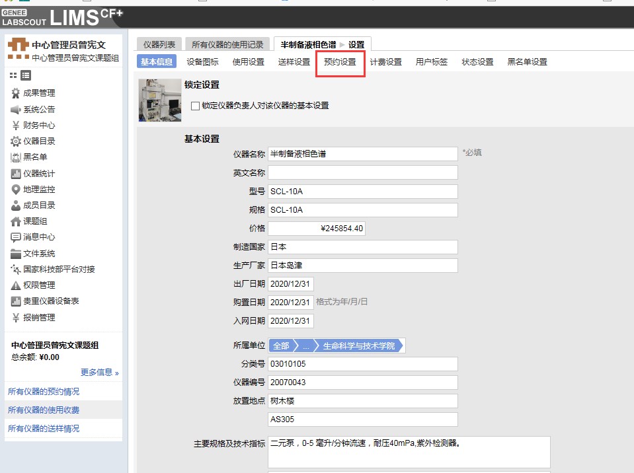
Task: Click the 更多信息 link
Action: 99,373
